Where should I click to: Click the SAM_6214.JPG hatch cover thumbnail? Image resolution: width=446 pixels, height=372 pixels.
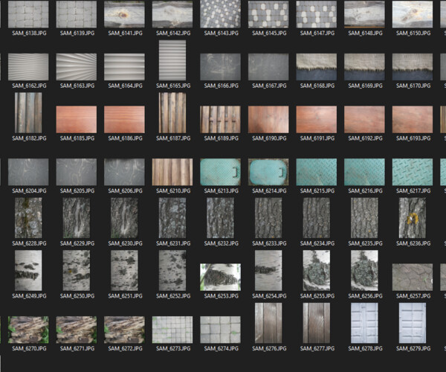[268, 172]
